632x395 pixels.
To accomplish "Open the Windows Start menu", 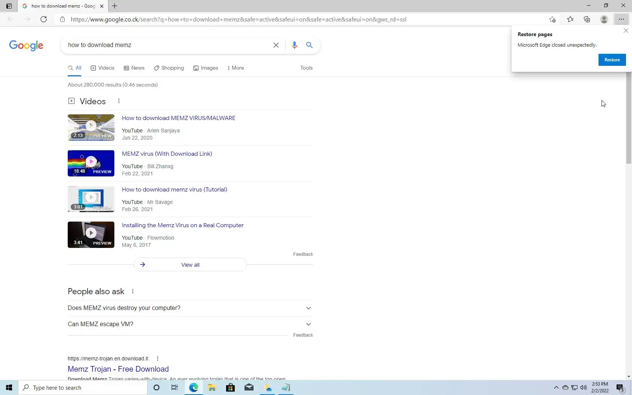I will coord(9,388).
